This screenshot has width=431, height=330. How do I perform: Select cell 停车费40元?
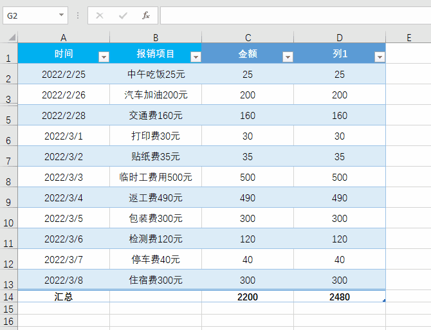click(156, 259)
